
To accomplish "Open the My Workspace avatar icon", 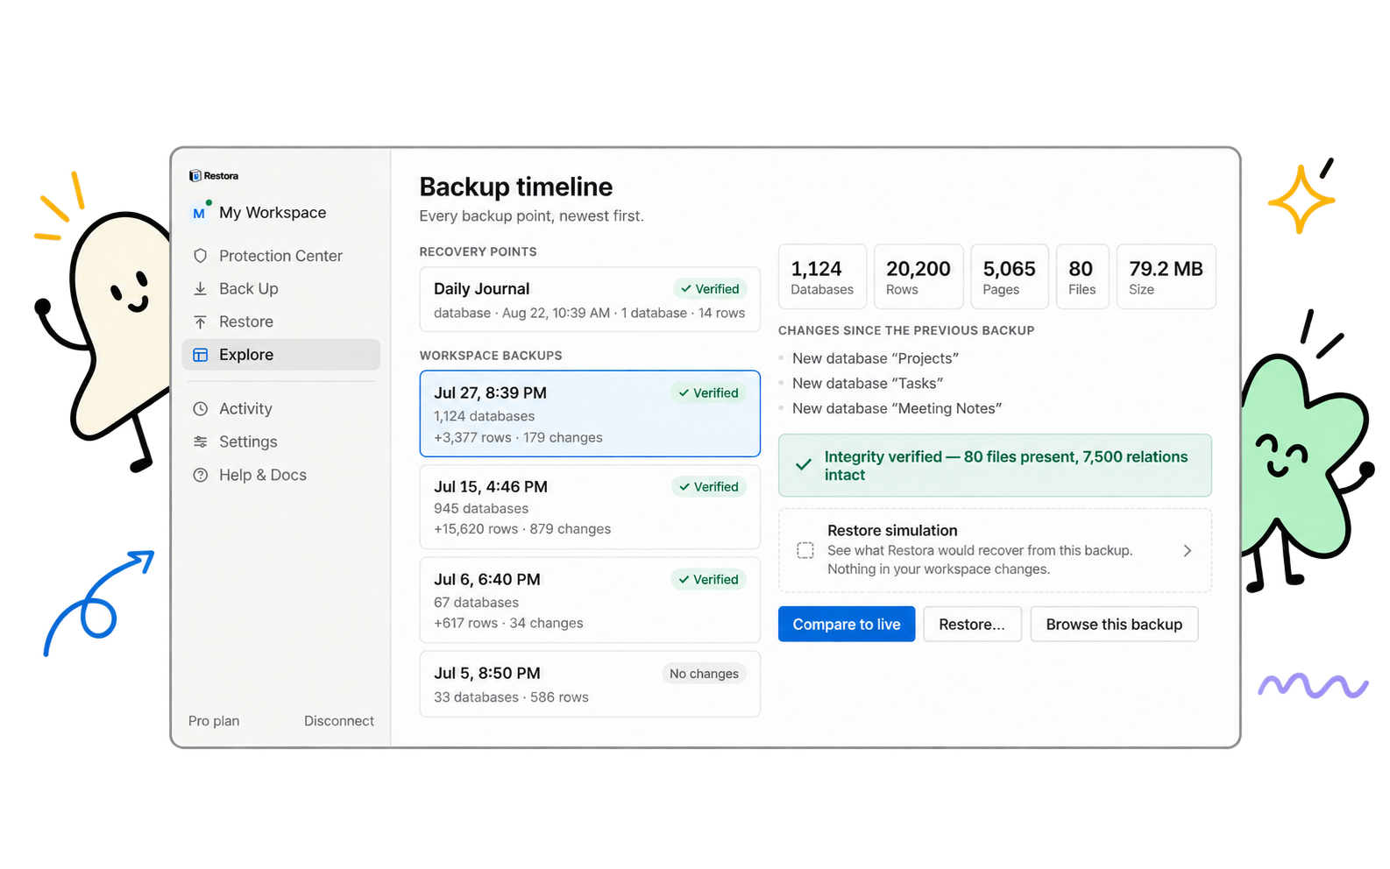I will pyautogui.click(x=200, y=213).
